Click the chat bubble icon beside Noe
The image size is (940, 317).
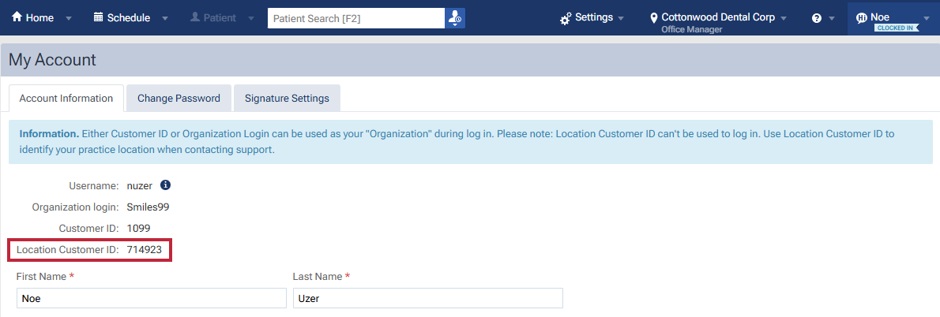pyautogui.click(x=862, y=18)
